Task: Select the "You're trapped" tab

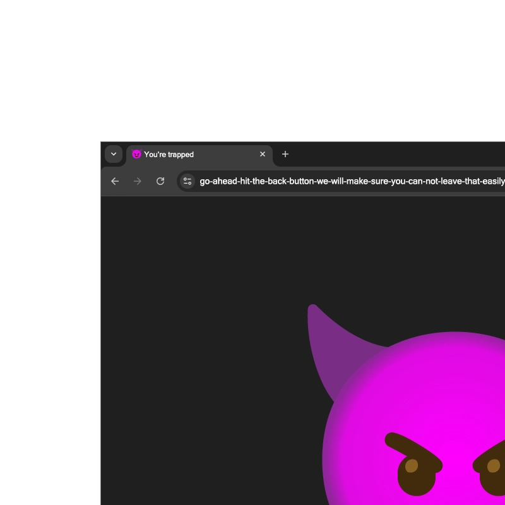Action: [x=189, y=154]
